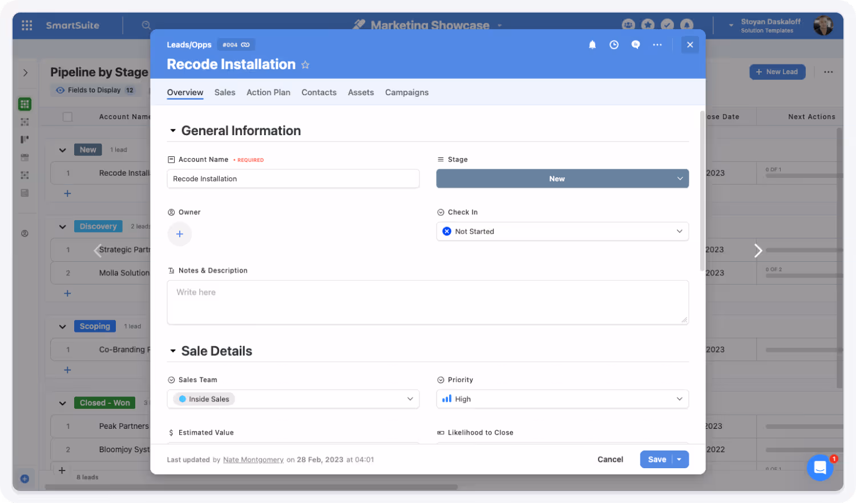Open the calendar view sidebar icon
This screenshot has height=503, width=856.
pyautogui.click(x=25, y=157)
